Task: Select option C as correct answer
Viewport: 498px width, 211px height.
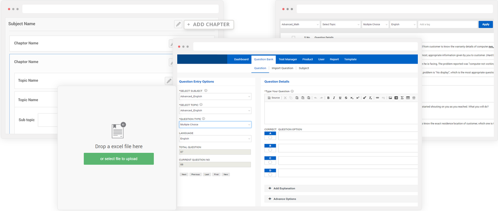Action: (270, 162)
